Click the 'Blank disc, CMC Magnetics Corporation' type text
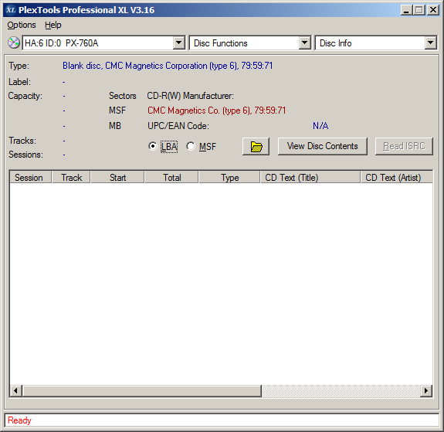The height and width of the screenshot is (432, 444). pyautogui.click(x=168, y=66)
